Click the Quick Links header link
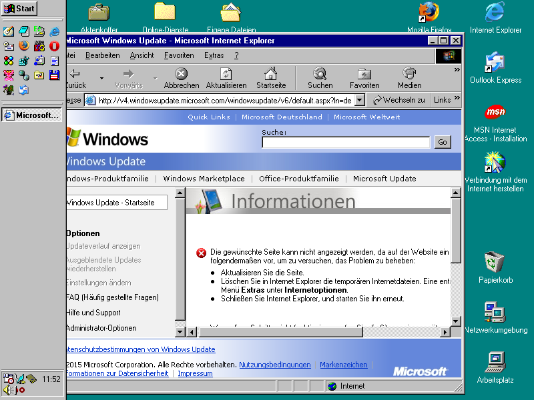The height and width of the screenshot is (400, 534). [209, 117]
